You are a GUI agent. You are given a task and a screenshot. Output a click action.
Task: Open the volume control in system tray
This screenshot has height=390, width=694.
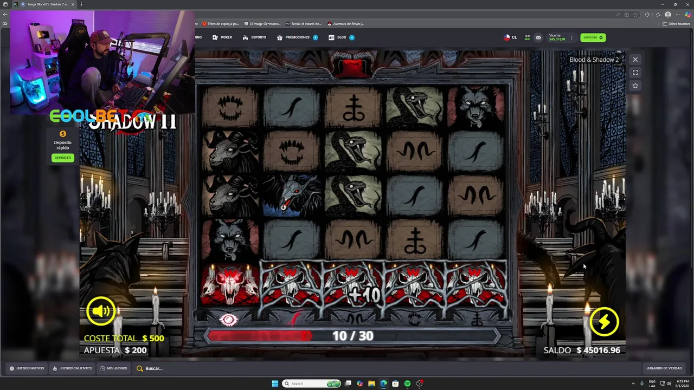[x=669, y=383]
